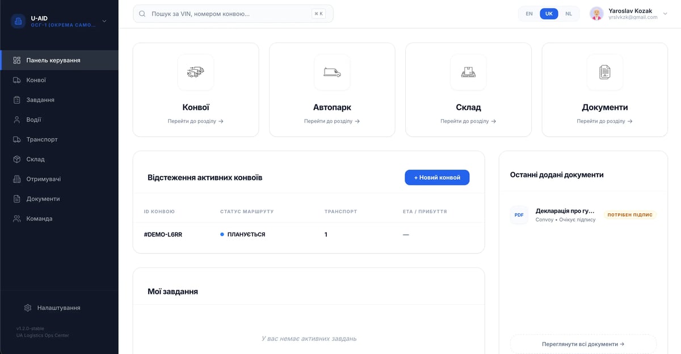
Task: Click the VIN and convoy search field
Action: point(233,14)
